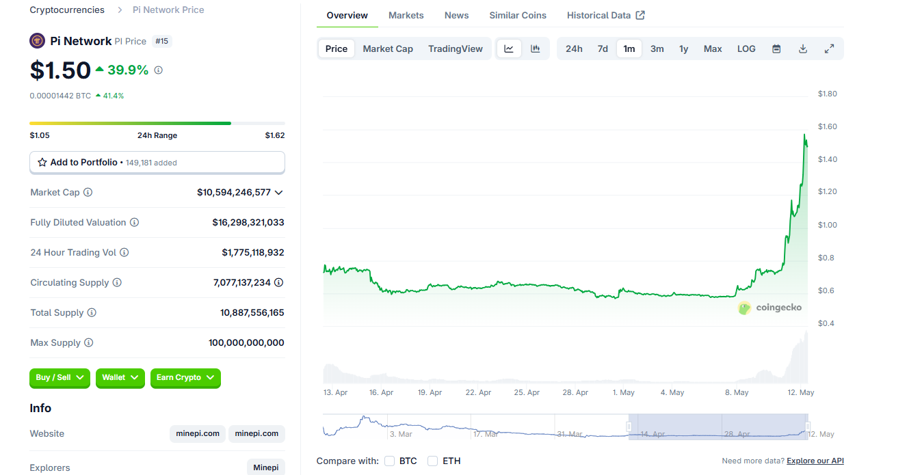Image resolution: width=922 pixels, height=475 pixels.
Task: Click the info icon next to 7,077,137,234
Action: (279, 282)
